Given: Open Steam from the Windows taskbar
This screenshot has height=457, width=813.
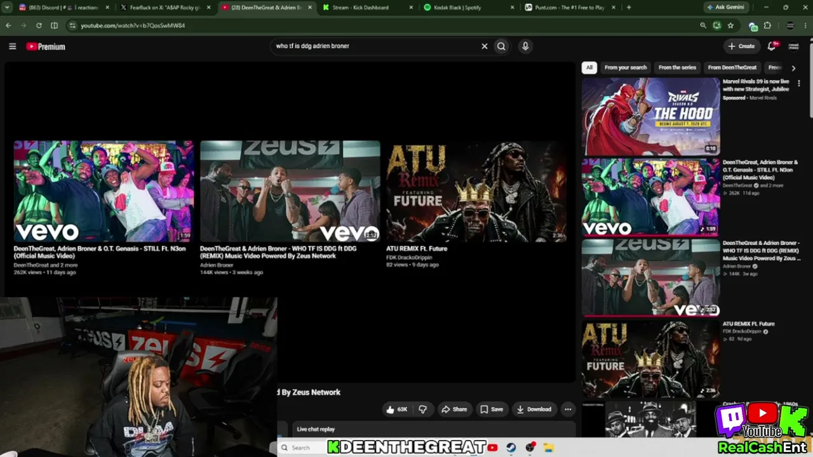Looking at the screenshot, I should [x=511, y=447].
